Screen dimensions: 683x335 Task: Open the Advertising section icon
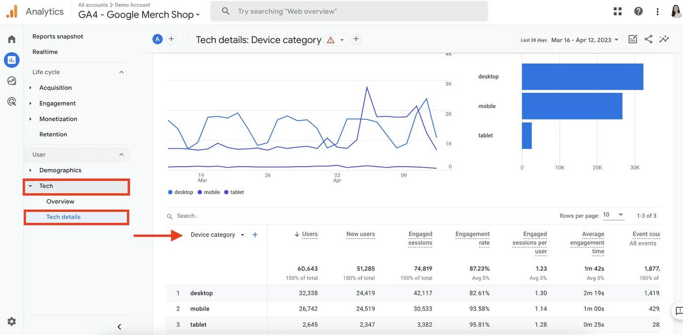pyautogui.click(x=11, y=101)
